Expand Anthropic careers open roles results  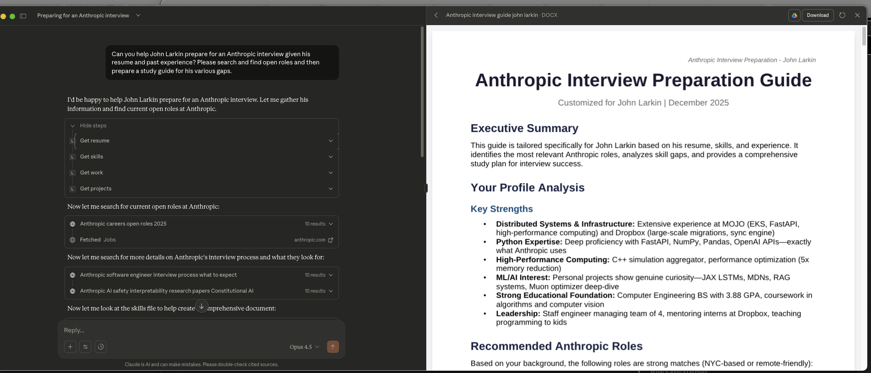(x=330, y=224)
